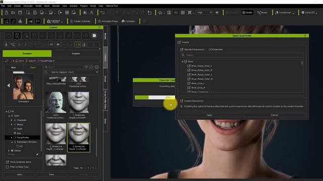
Task: Click the expression list scrollbar in dialog
Action: 302,62
